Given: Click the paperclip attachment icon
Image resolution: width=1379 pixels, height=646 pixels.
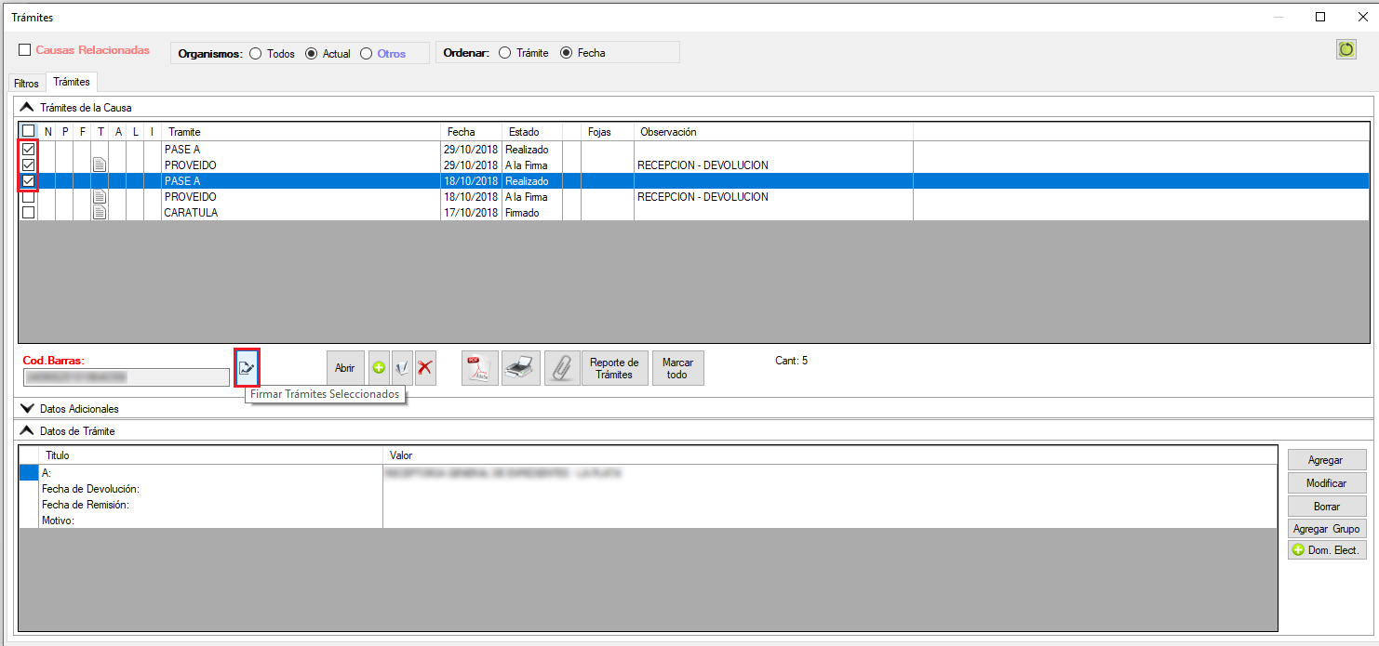Looking at the screenshot, I should coord(562,368).
